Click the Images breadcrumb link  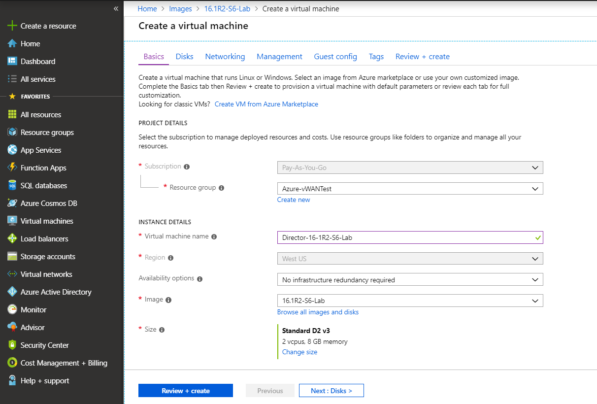pos(180,8)
